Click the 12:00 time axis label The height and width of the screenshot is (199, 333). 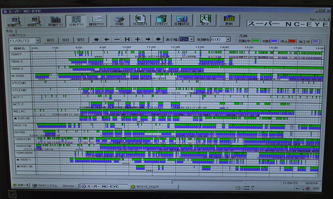click(175, 47)
